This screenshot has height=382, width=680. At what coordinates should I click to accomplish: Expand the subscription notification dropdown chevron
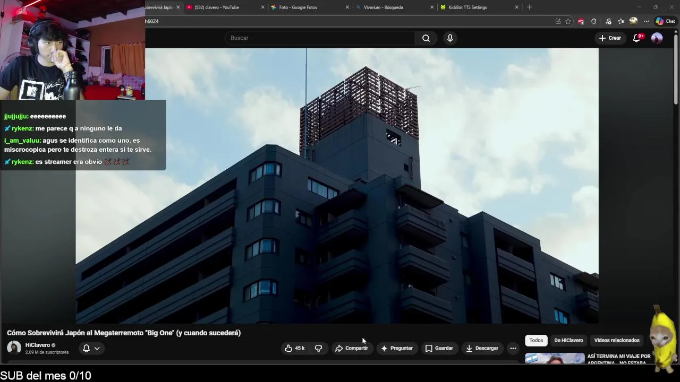[x=97, y=349]
